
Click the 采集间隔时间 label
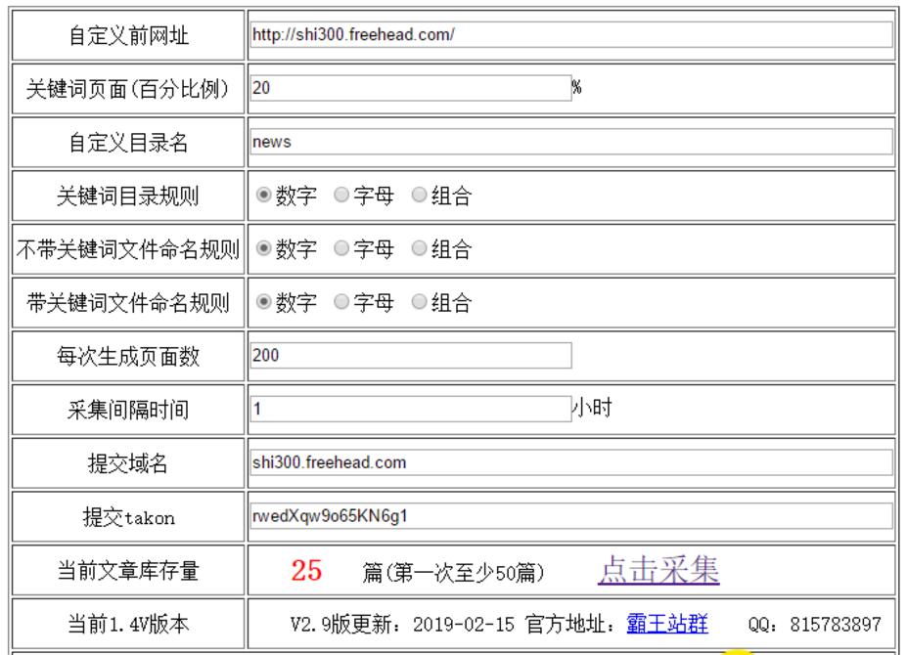tap(128, 410)
